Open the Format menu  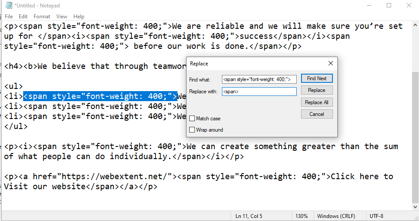(x=42, y=17)
